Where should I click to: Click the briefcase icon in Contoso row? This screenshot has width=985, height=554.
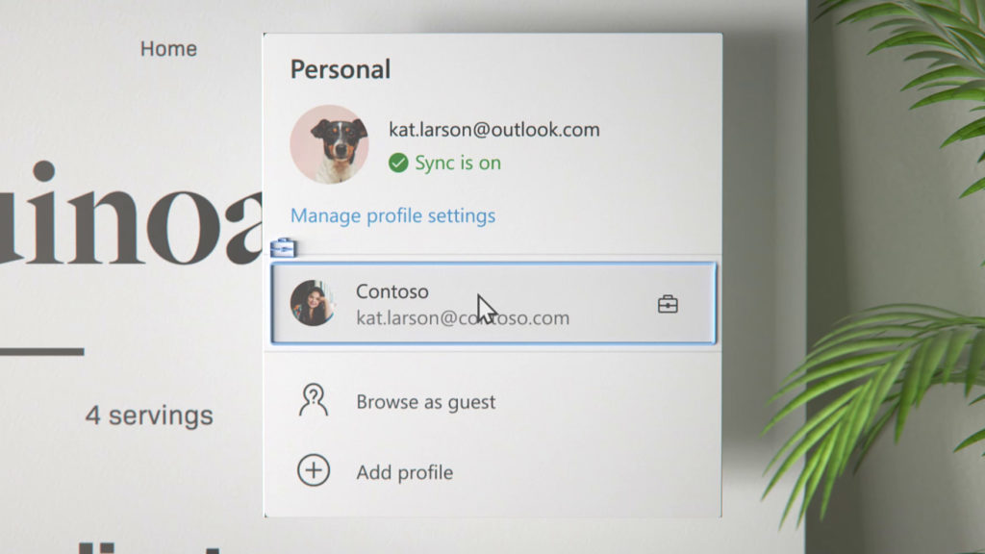pyautogui.click(x=668, y=304)
